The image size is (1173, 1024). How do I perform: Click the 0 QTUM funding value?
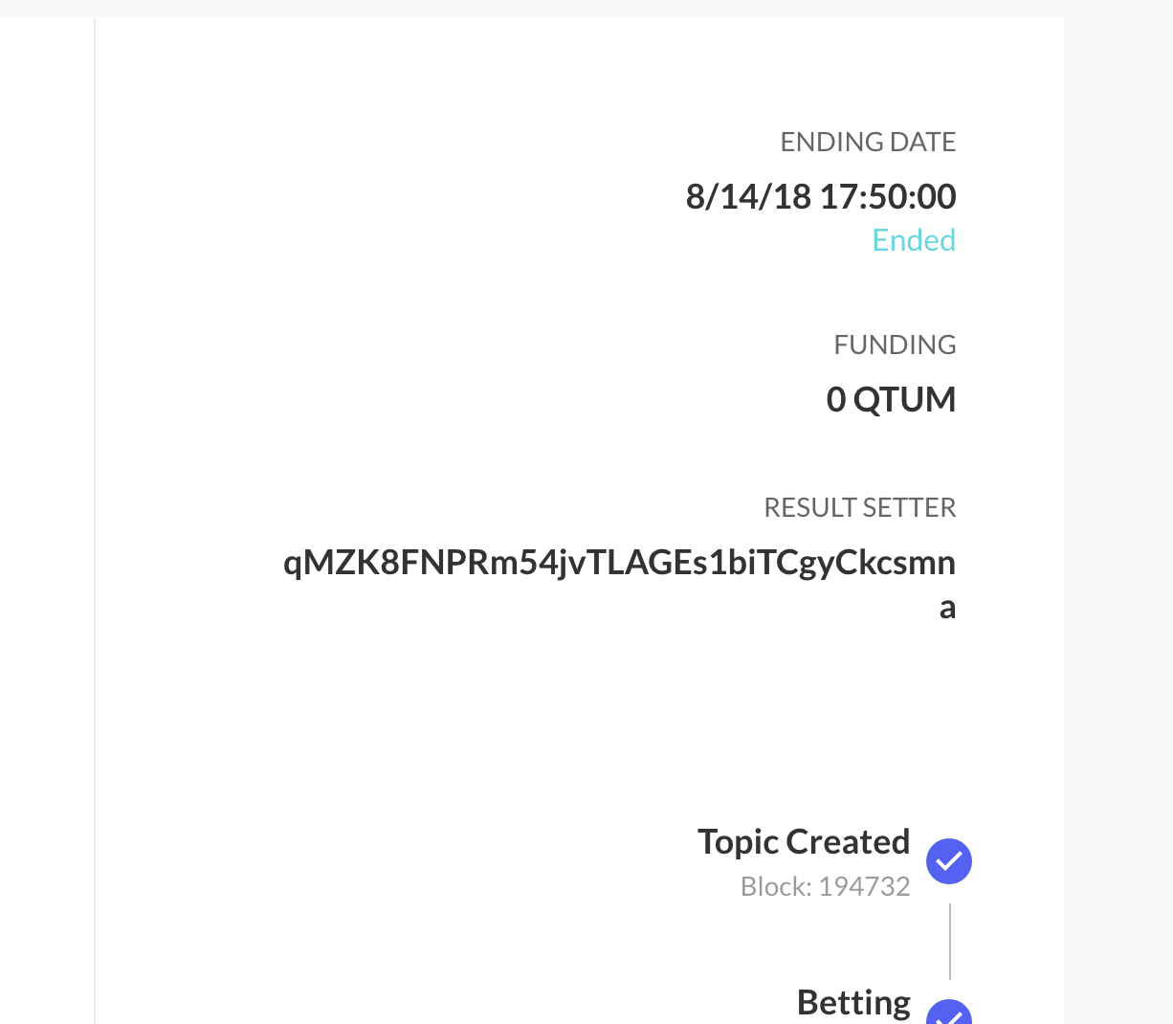point(891,399)
